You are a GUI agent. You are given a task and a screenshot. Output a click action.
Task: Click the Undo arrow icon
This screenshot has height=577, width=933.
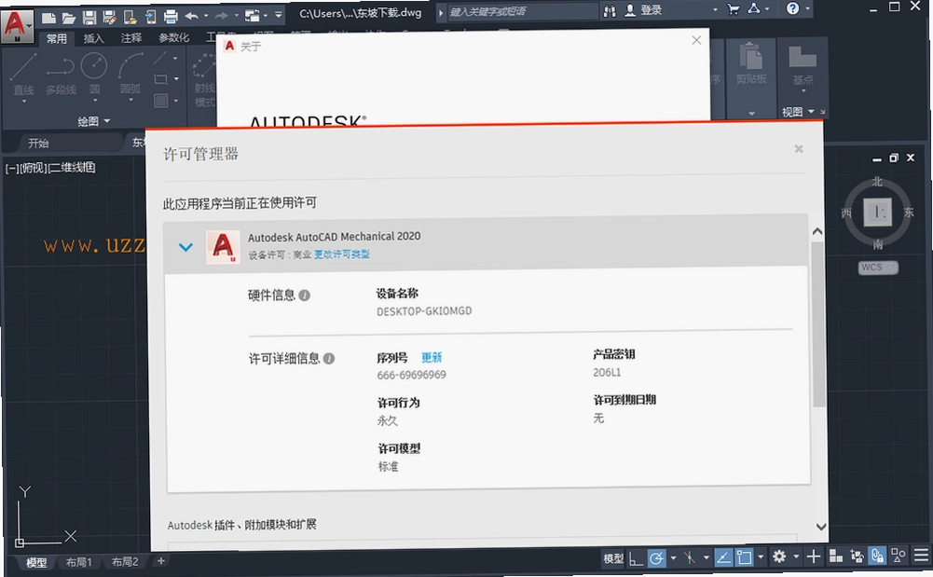192,16
